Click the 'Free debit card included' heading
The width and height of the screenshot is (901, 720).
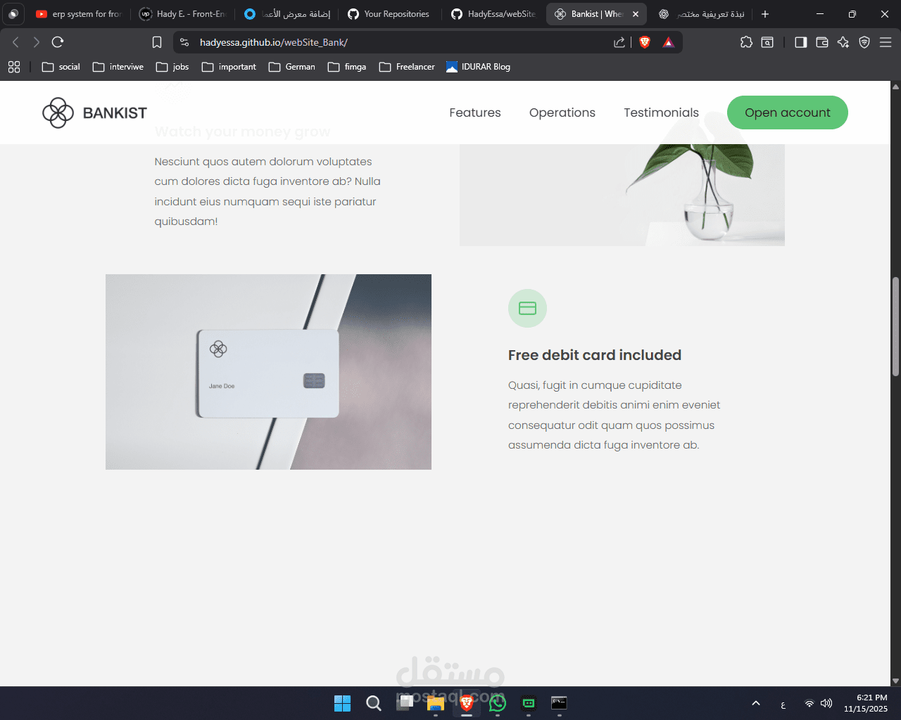pos(595,355)
